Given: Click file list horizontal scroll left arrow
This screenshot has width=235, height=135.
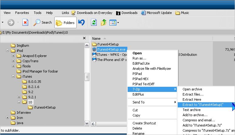Looking at the screenshot, I should pyautogui.click(x=93, y=124).
